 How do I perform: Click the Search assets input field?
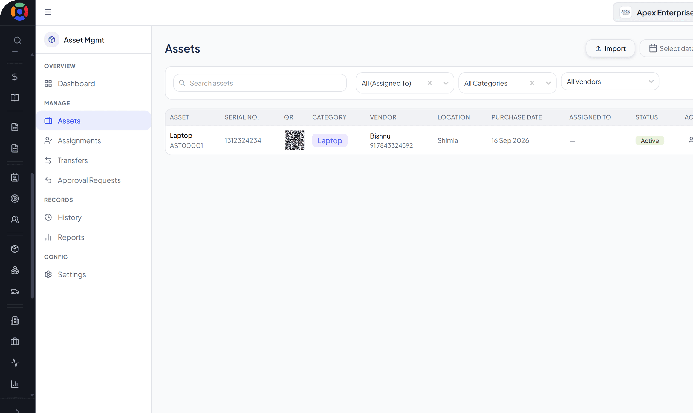click(x=260, y=83)
